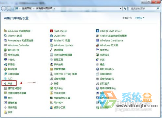Image resolution: width=162 pixels, height=118 pixels.
Task: Open the 家庭组 icon
Action: 5,64
